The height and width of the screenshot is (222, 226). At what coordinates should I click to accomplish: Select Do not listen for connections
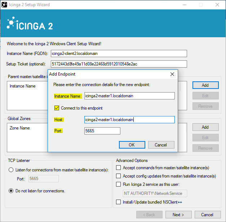coord(11,191)
